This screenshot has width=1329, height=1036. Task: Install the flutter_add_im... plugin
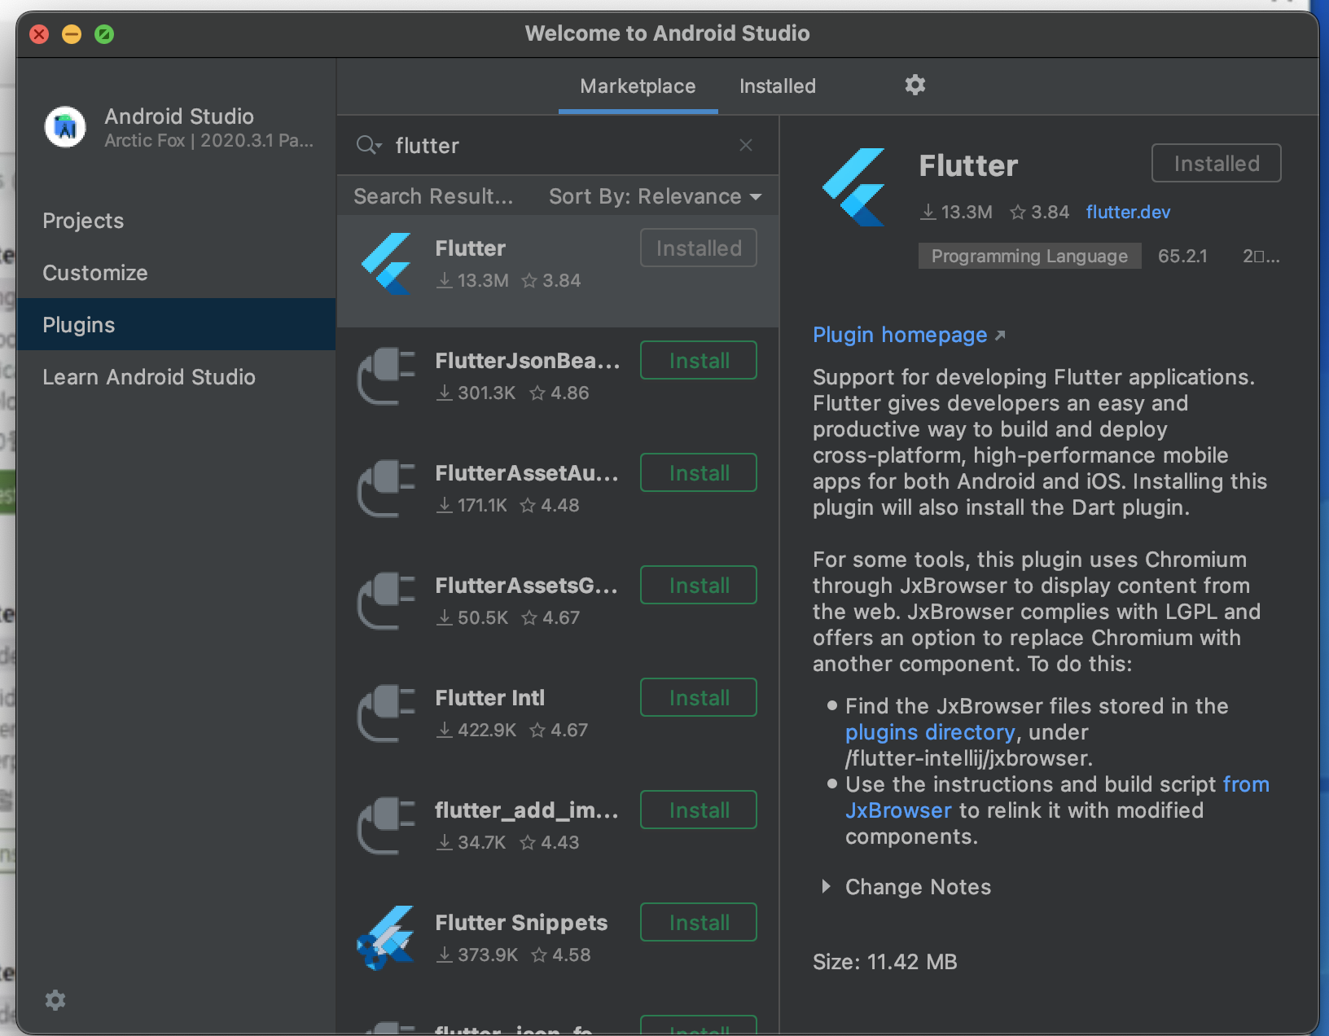coord(699,810)
